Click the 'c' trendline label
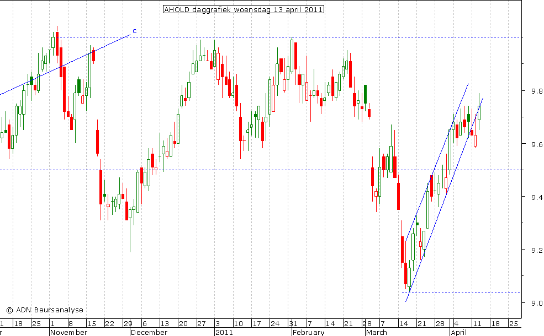Screen dimensions: 544x336 pyautogui.click(x=134, y=31)
